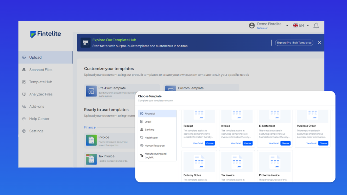Expand the EN language selector
347x195 pixels.
301,25
